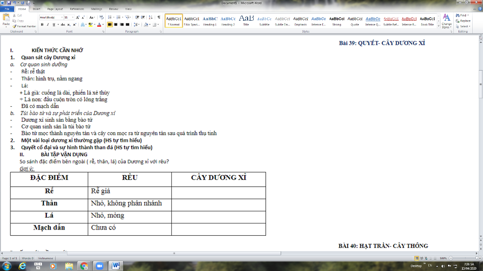
Task: Open the font name dropdown Arial (Body)
Action: click(x=62, y=17)
